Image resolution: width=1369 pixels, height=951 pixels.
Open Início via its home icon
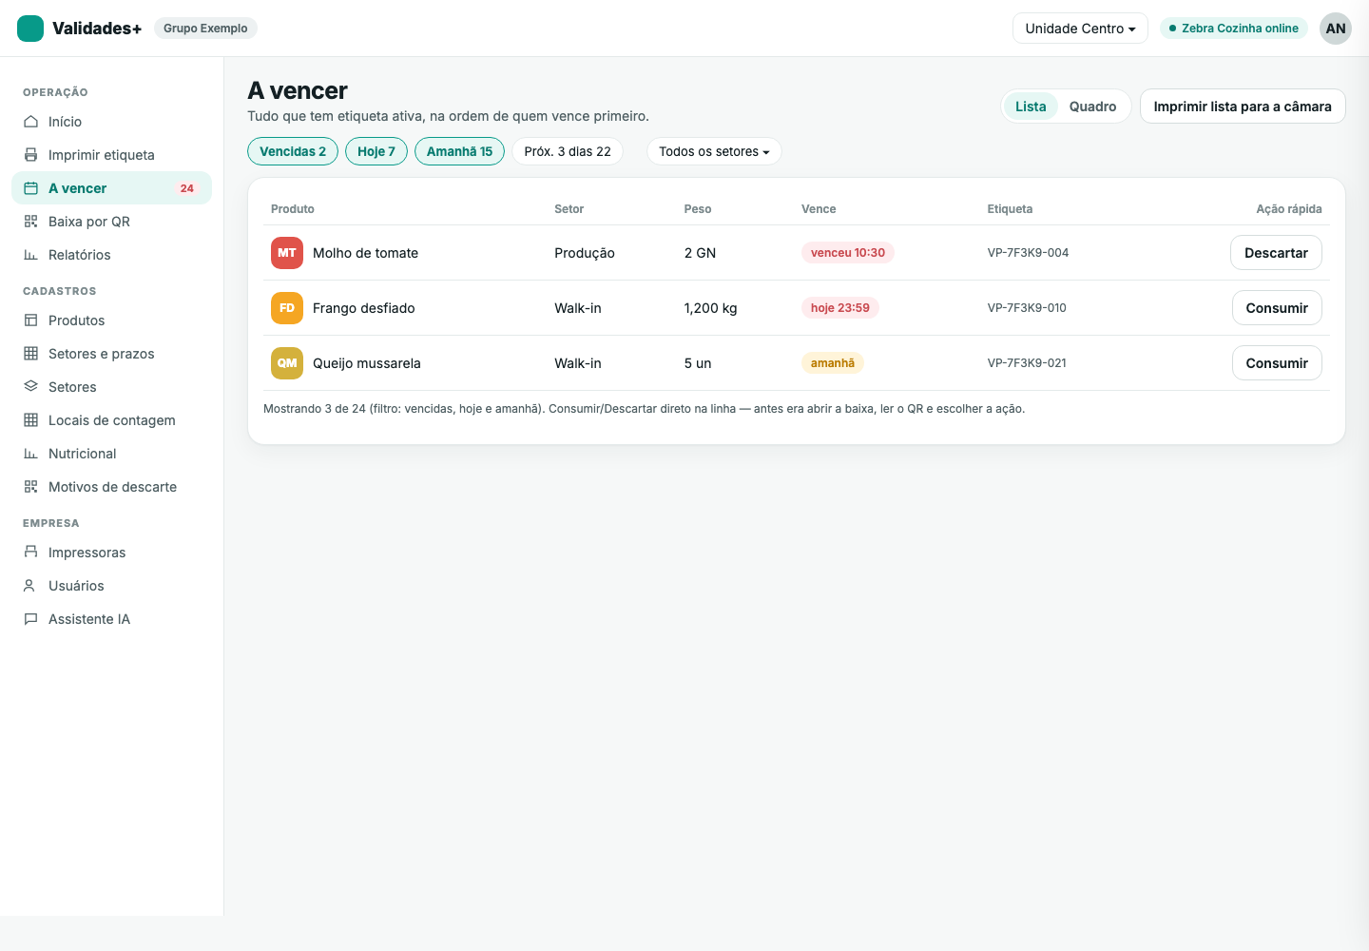click(x=30, y=122)
